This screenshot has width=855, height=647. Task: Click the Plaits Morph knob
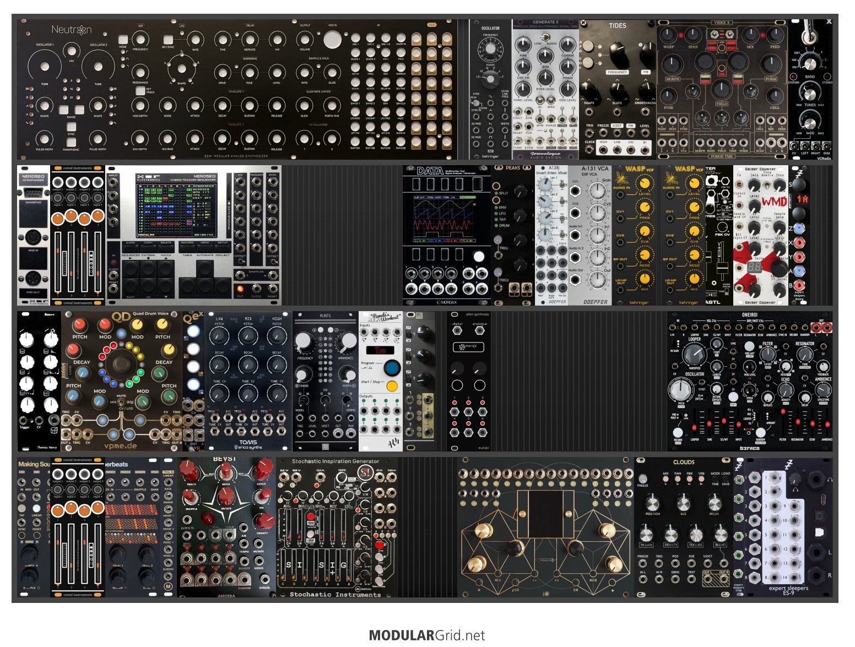pos(349,376)
